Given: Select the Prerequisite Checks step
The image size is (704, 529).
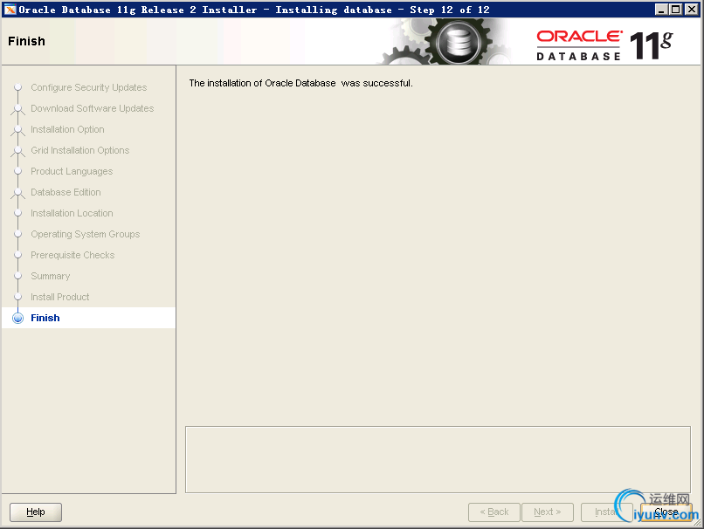Looking at the screenshot, I should coord(72,255).
